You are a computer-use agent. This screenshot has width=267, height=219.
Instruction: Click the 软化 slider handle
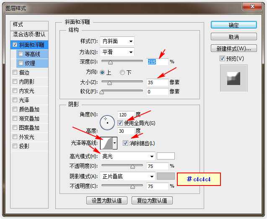(x=102, y=92)
